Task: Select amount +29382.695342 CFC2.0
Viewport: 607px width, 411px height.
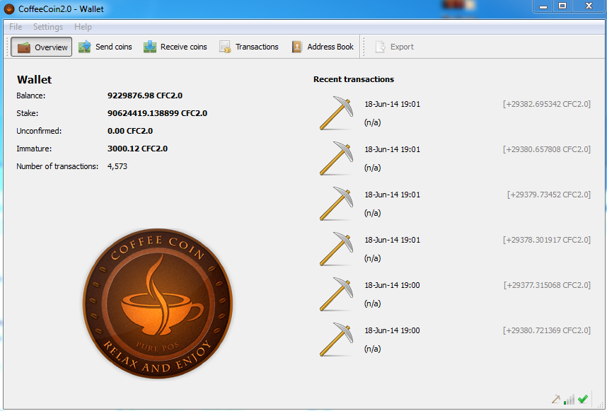Action: pyautogui.click(x=547, y=104)
